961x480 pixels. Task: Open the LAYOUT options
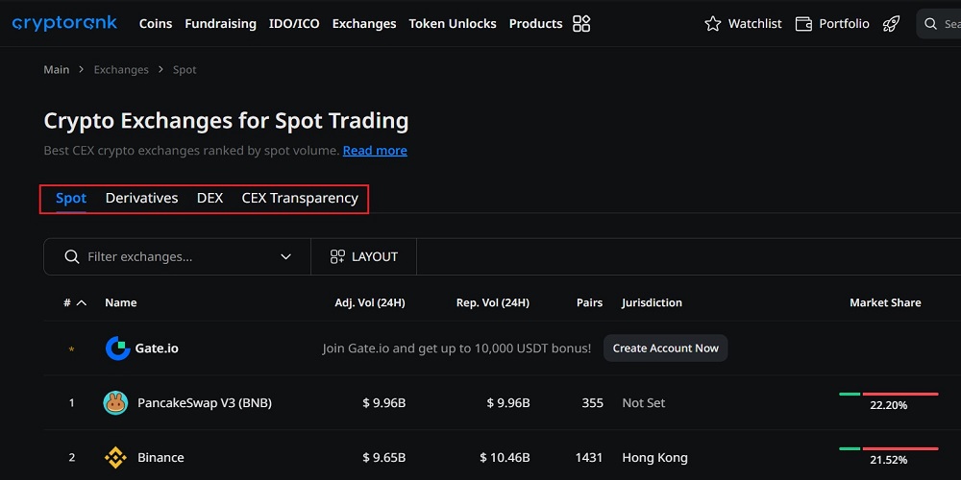pos(363,257)
